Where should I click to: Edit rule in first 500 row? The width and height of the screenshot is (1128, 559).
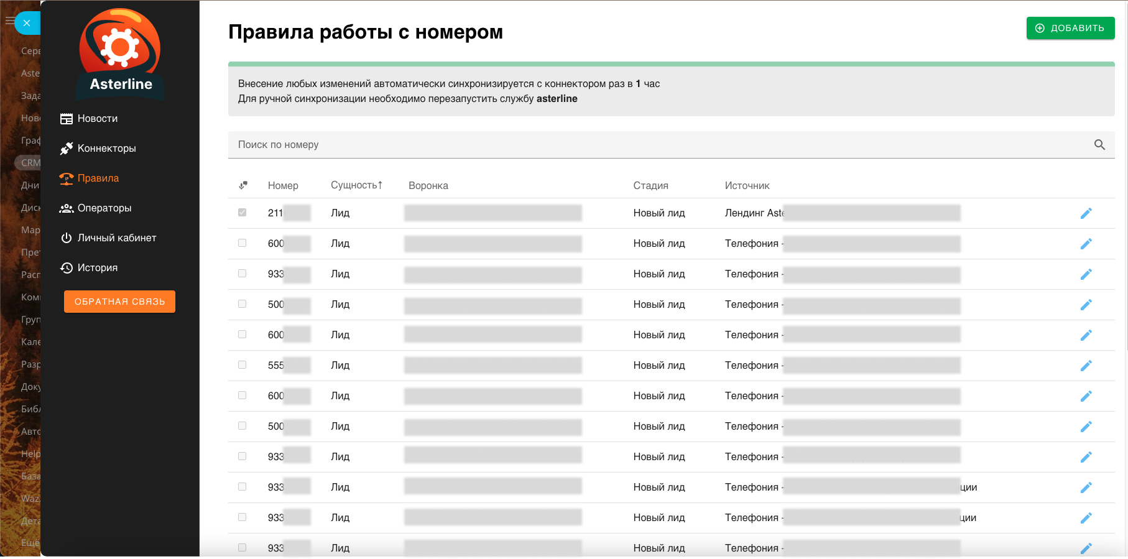pos(1086,305)
